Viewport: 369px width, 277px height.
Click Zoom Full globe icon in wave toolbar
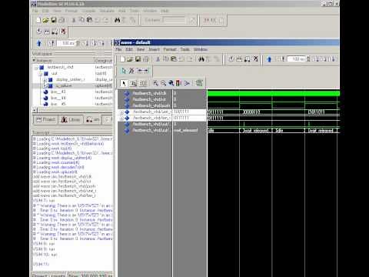click(171, 83)
